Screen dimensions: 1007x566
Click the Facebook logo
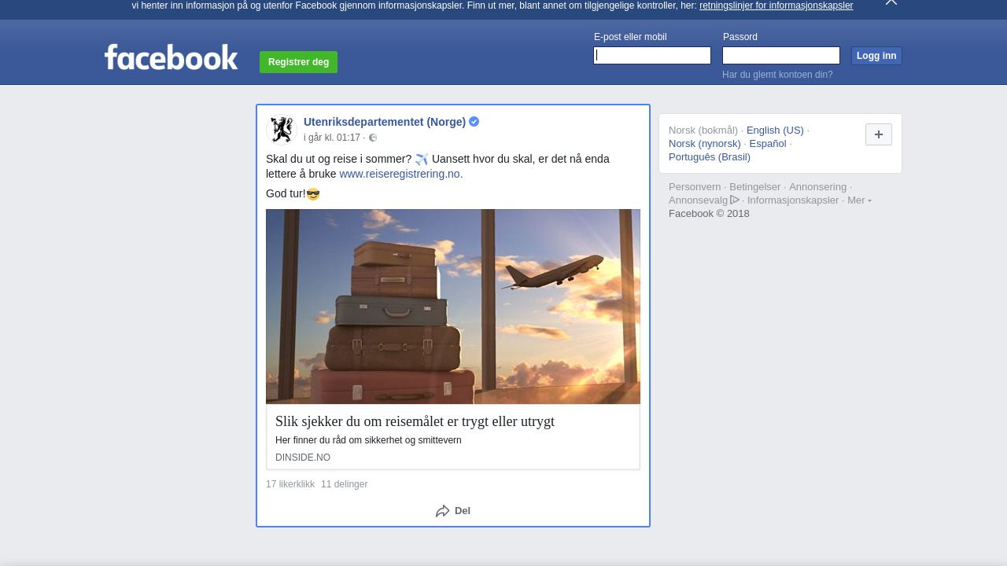coord(171,57)
